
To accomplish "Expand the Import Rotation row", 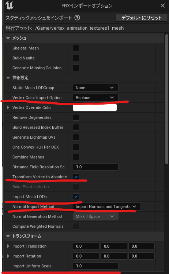I will [x=8, y=256].
